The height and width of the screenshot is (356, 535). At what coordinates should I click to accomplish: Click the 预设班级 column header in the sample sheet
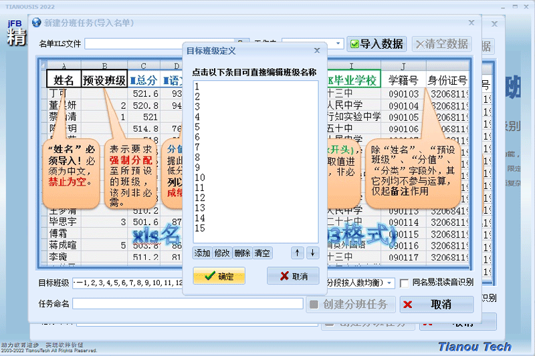104,80
